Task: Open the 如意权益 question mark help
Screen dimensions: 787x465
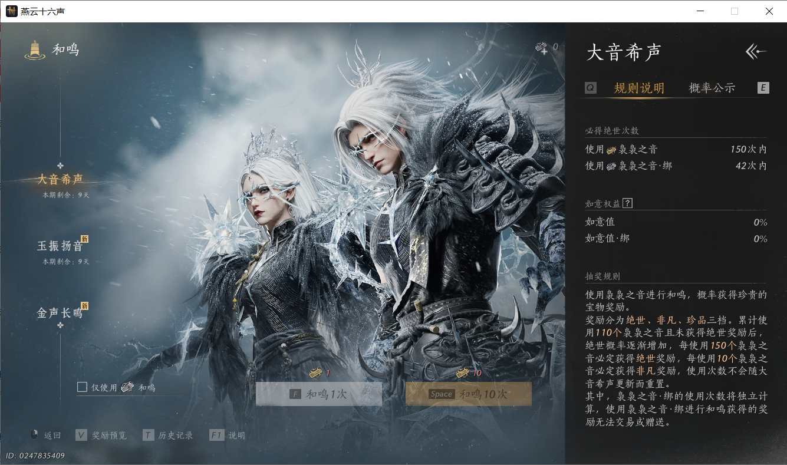Action: click(x=627, y=203)
